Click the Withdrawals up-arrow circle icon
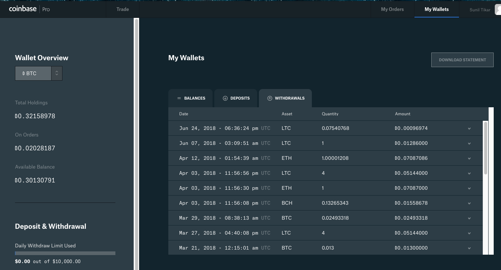Viewport: 501px width, 270px height. 270,98
